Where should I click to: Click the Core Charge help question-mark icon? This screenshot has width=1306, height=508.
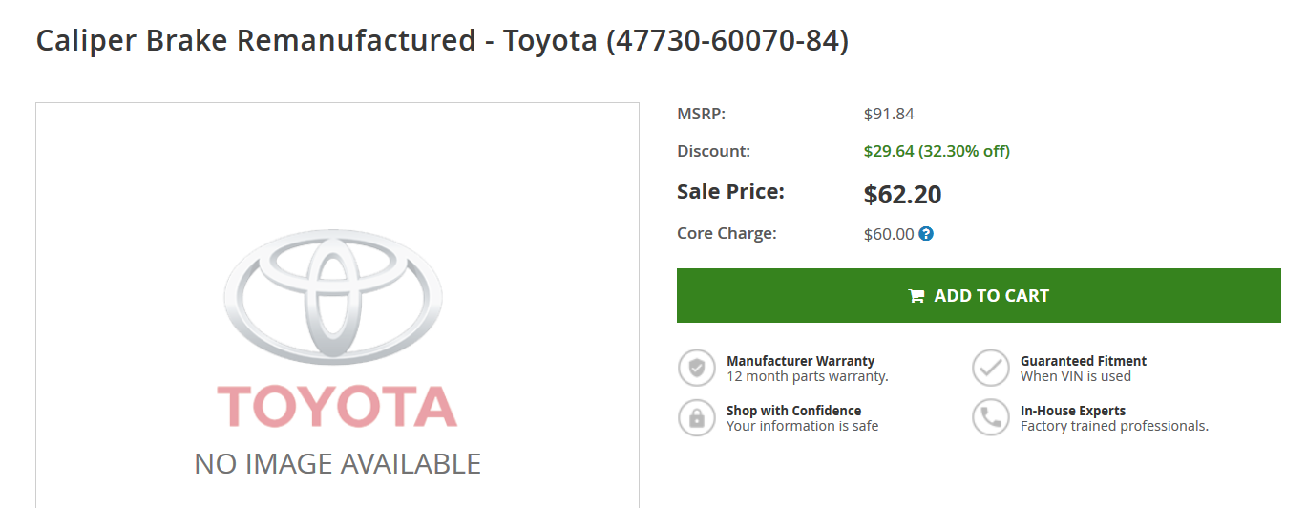926,233
